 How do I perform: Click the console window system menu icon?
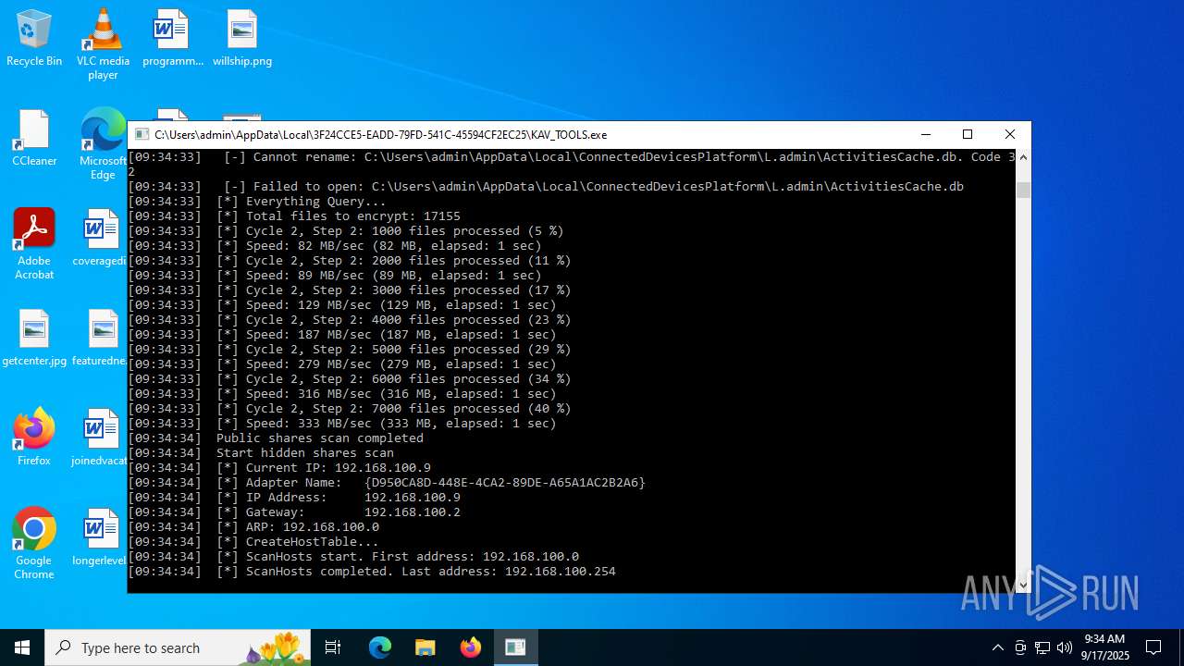coord(142,134)
